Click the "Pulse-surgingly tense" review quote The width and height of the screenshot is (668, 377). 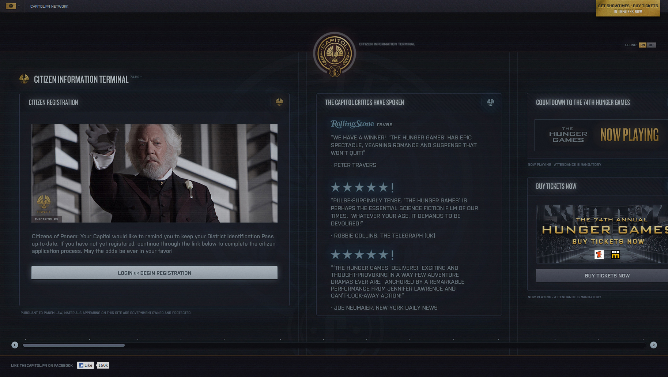click(404, 212)
